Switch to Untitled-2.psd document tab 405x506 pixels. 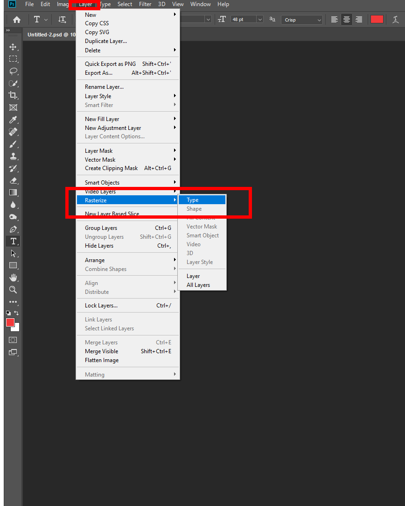[51, 35]
